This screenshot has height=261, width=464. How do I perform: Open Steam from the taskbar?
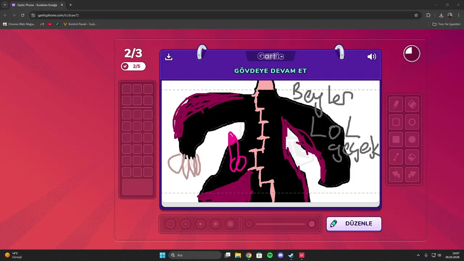tap(291, 255)
